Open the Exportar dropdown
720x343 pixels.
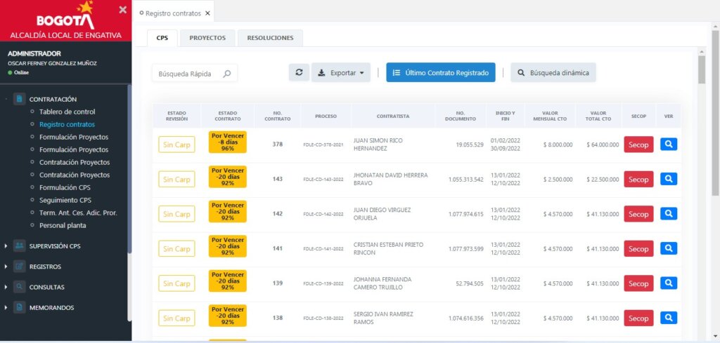341,72
